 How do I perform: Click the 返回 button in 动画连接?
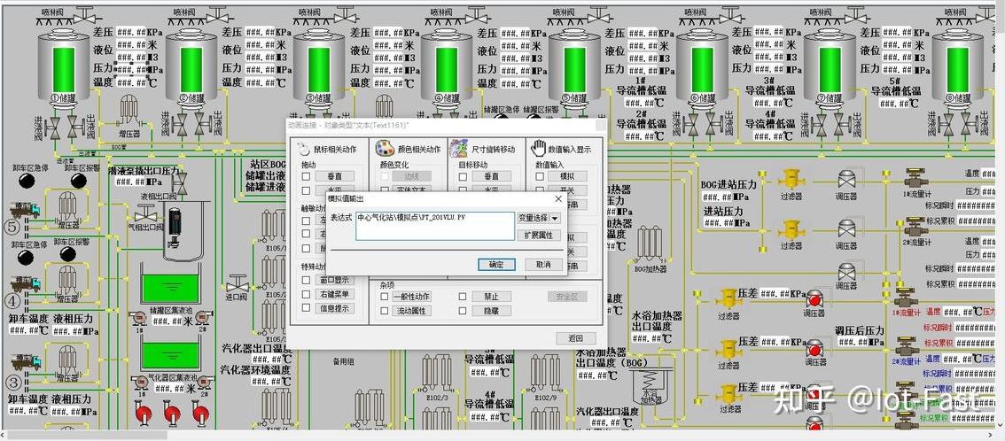575,338
